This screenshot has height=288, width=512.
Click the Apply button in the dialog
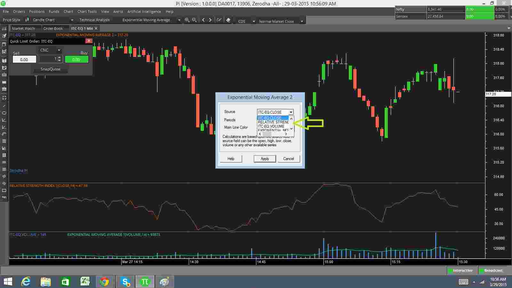click(x=265, y=159)
